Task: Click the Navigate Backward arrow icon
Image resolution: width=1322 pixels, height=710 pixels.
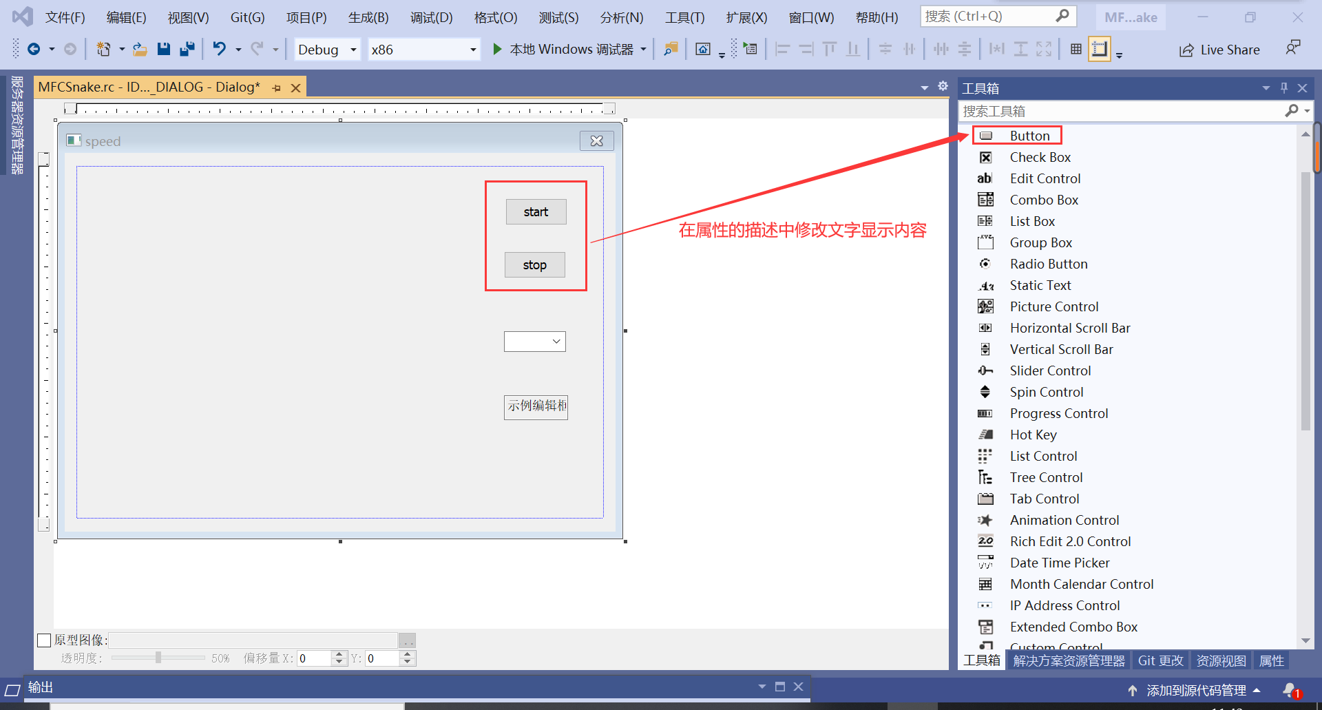Action: click(33, 49)
